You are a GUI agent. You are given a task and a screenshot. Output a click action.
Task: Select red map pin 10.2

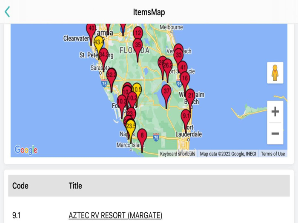point(132,98)
